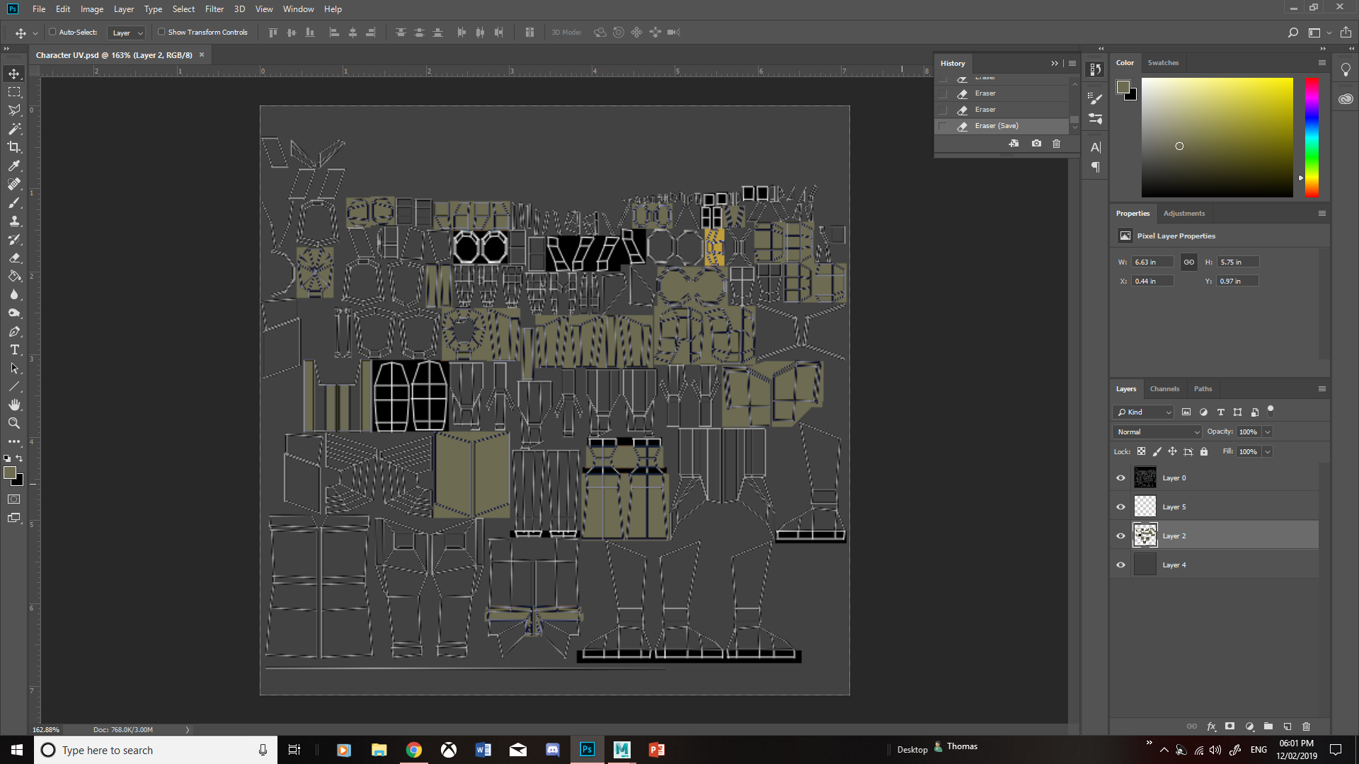Open the Fill value dropdown arrow
1359x764 pixels.
(1268, 451)
